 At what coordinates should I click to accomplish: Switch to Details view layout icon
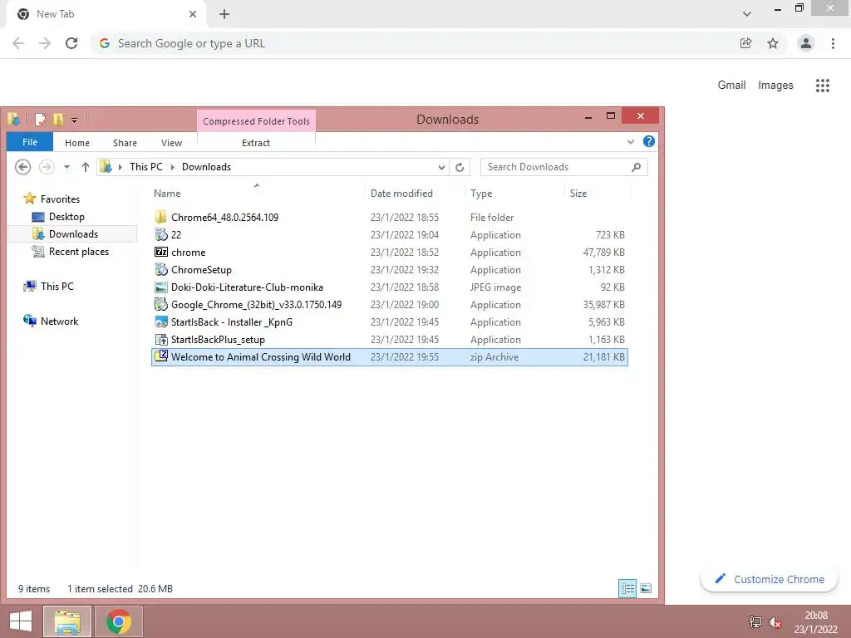click(627, 589)
